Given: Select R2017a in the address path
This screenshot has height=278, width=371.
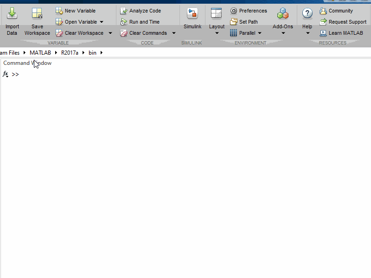Looking at the screenshot, I should click(x=70, y=53).
